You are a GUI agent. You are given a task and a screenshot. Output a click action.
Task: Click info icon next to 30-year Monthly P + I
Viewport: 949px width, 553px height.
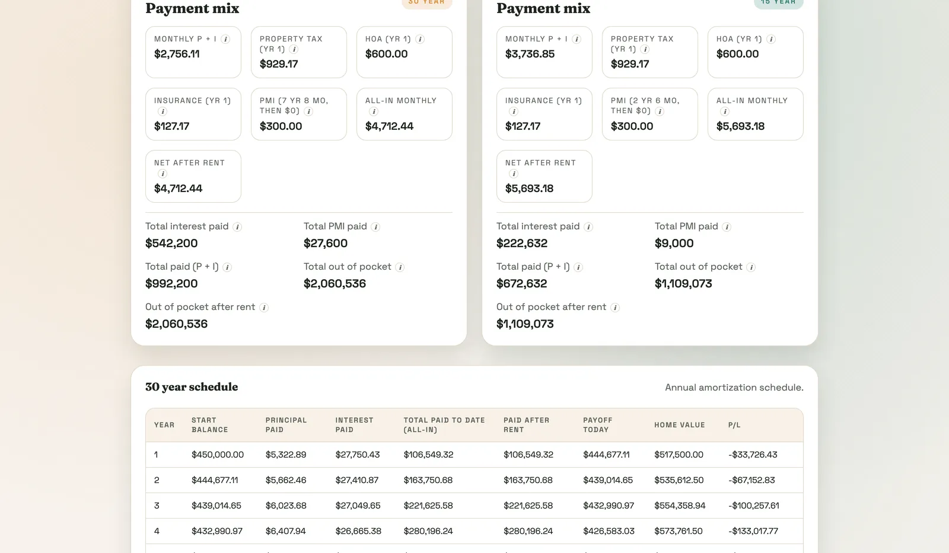[x=225, y=39]
